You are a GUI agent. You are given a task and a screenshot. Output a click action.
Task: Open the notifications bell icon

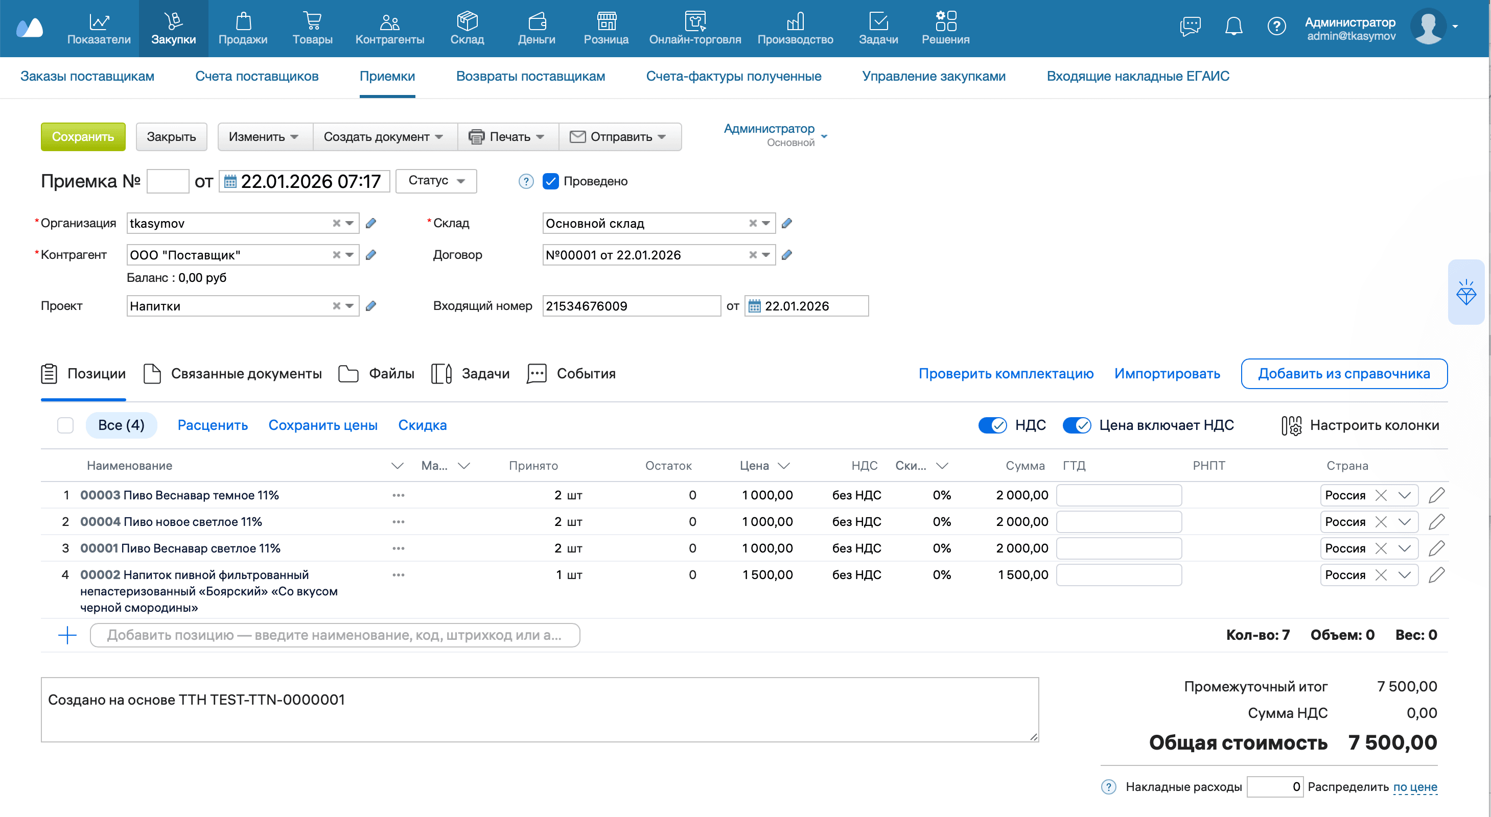pyautogui.click(x=1233, y=27)
